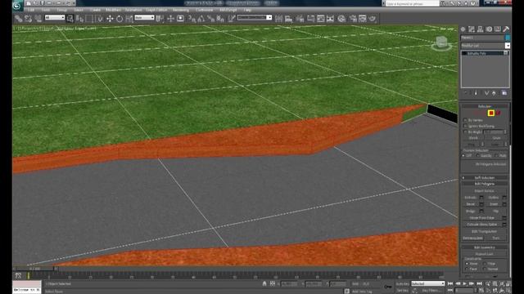Open the Display panel tab
This screenshot has width=524, height=294.
tap(498, 29)
